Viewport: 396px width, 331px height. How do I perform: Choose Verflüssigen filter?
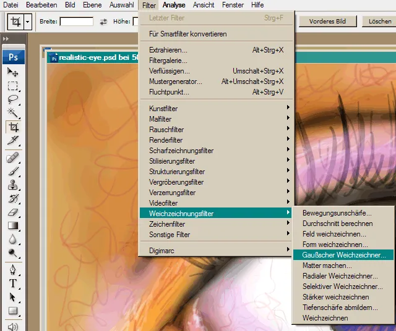217,71
